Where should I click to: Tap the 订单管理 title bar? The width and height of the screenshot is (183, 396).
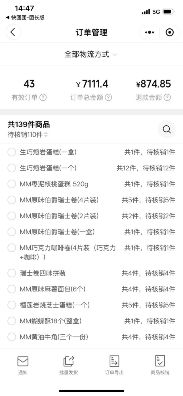tap(91, 32)
